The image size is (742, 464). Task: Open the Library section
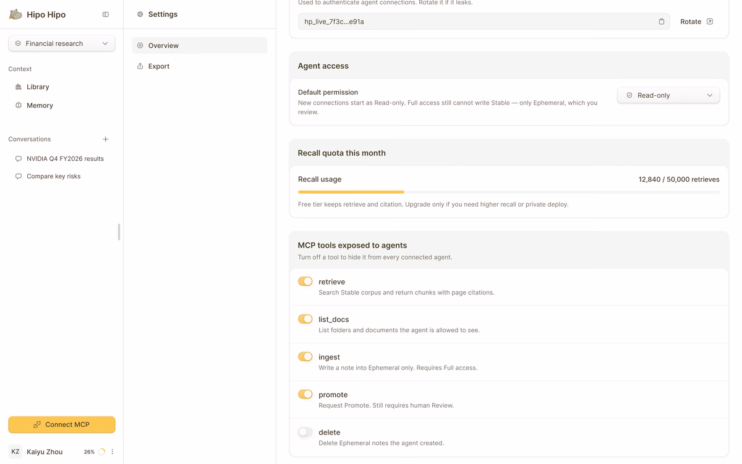(62, 87)
